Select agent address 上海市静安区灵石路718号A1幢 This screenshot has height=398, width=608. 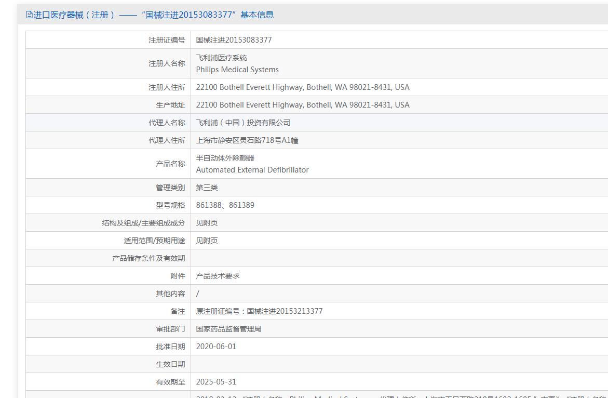(247, 140)
